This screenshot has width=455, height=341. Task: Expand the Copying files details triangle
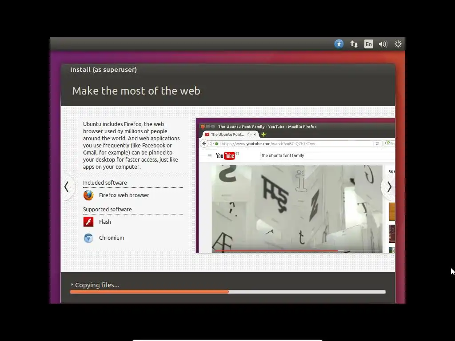[x=72, y=285]
